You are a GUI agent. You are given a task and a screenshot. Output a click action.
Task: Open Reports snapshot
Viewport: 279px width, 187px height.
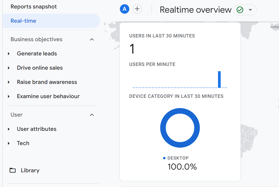coord(34,7)
